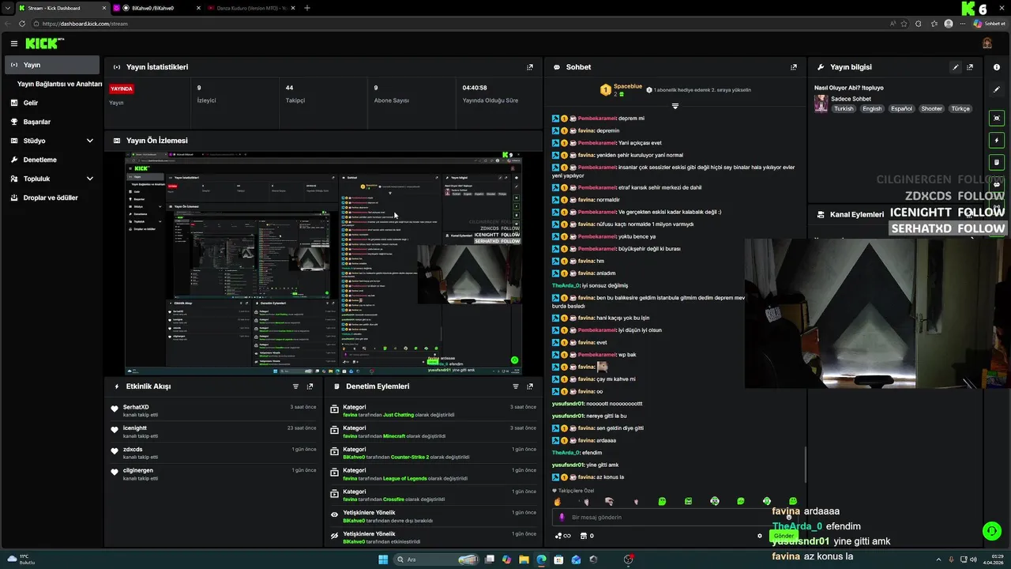This screenshot has height=569, width=1011.
Task: Pop out the Yayın bilgisi panel
Action: 970,67
